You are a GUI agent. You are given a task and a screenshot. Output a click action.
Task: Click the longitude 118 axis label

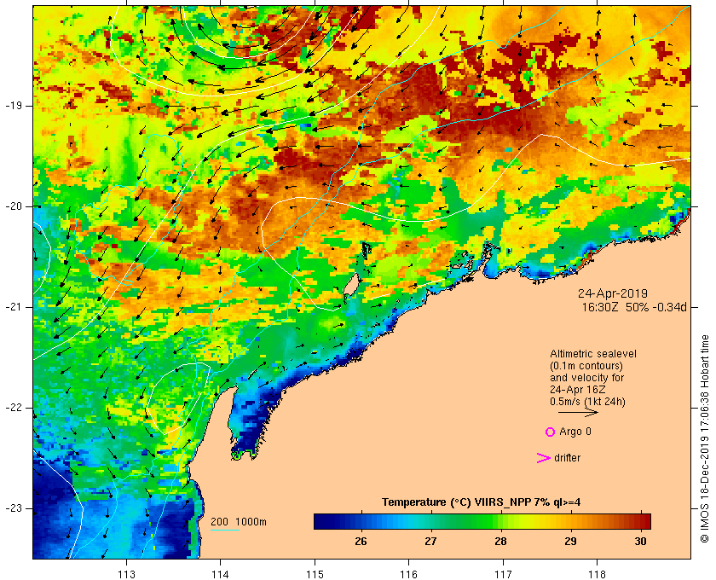598,575
